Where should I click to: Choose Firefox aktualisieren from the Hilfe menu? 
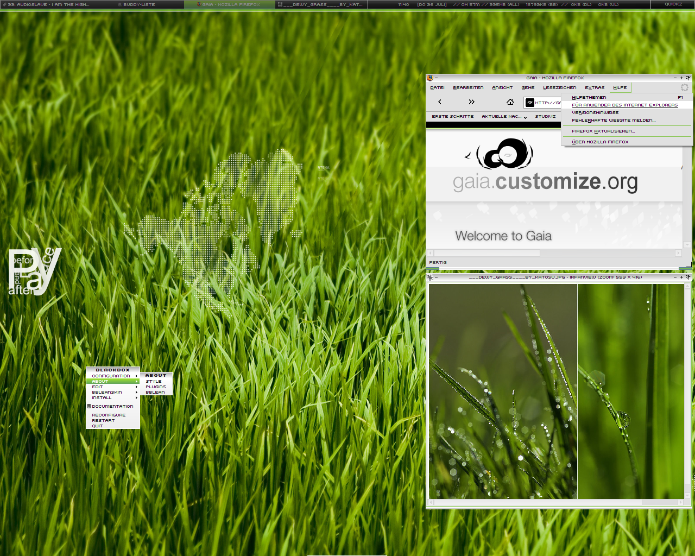[x=603, y=131]
